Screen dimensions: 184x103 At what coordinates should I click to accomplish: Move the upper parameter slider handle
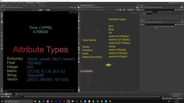click(170, 12)
